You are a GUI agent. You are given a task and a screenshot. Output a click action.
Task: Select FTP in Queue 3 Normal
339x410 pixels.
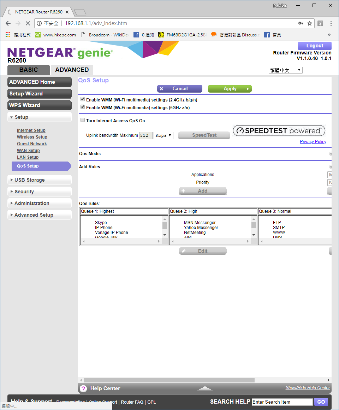[x=277, y=223]
